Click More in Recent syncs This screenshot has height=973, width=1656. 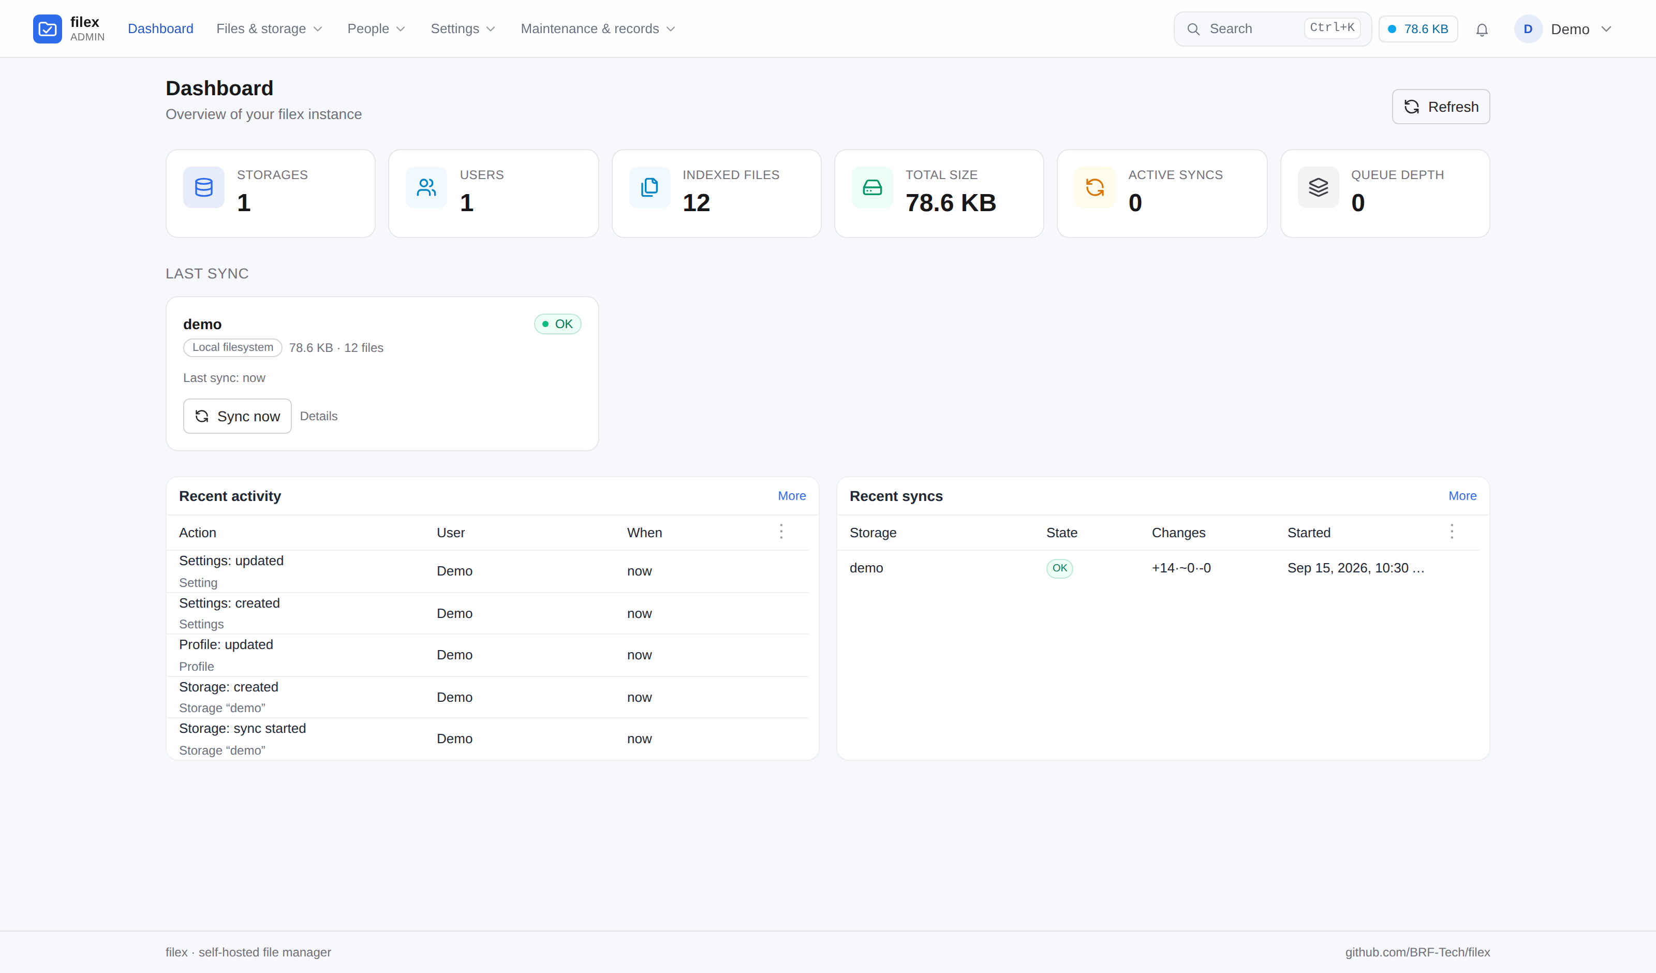[1462, 496]
